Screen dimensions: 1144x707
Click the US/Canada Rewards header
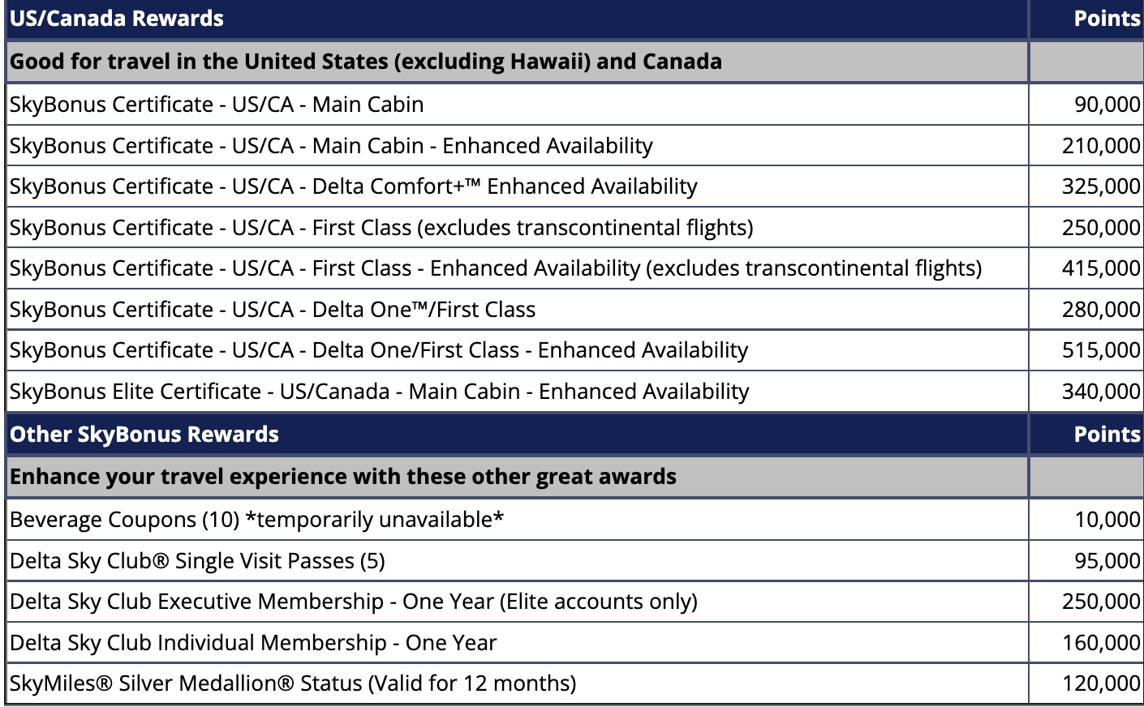pyautogui.click(x=117, y=19)
